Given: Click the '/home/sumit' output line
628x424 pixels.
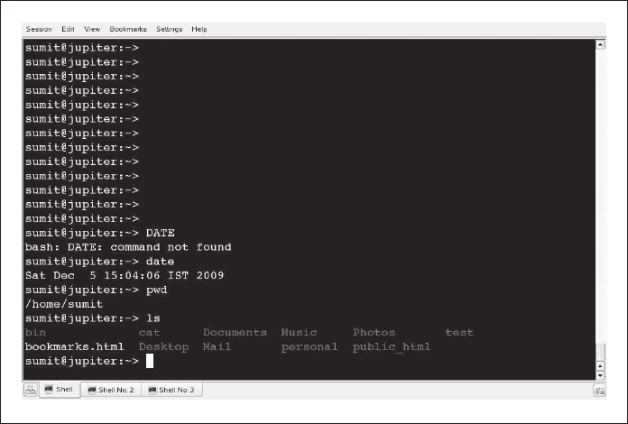Looking at the screenshot, I should 64,304.
